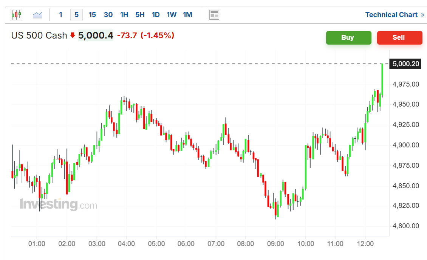Click the 4,800.00 axis label
This screenshot has height=260, width=427.
406,226
